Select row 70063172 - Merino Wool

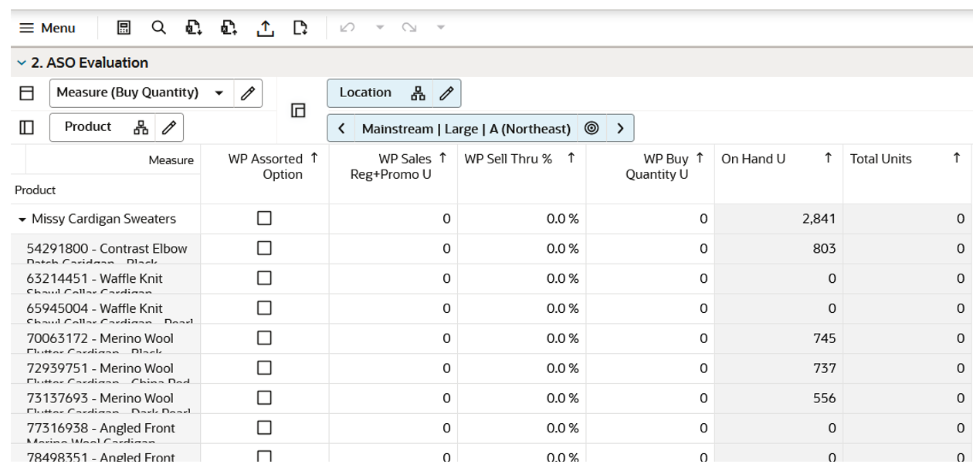pos(106,338)
